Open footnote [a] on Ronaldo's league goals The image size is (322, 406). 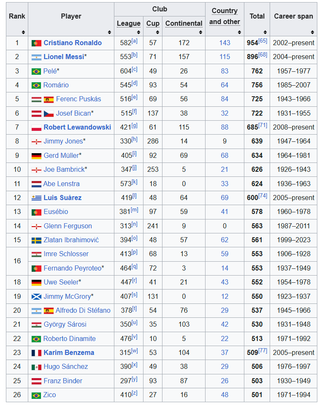point(135,41)
